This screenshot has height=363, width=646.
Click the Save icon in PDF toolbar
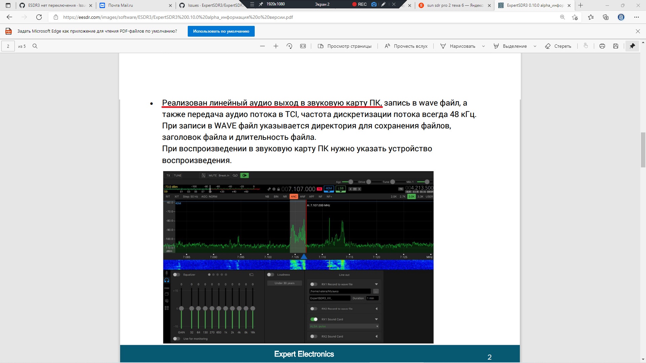tap(616, 46)
